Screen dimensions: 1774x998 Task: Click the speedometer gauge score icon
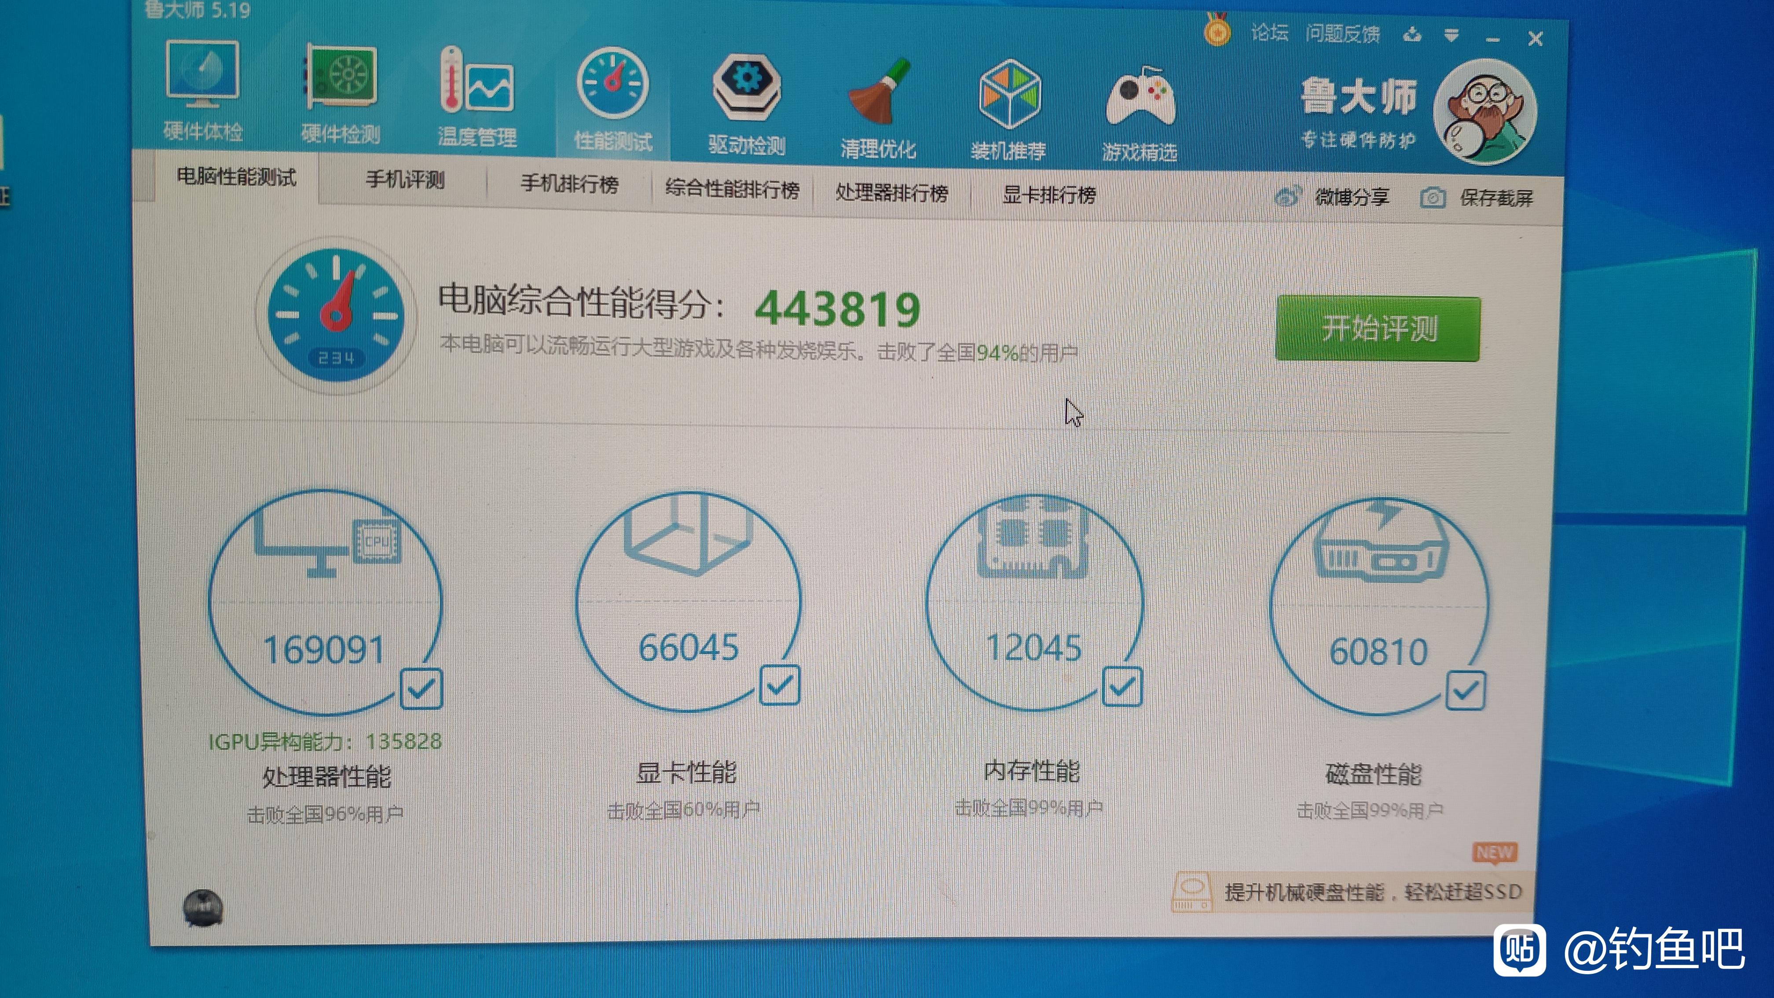(x=336, y=316)
